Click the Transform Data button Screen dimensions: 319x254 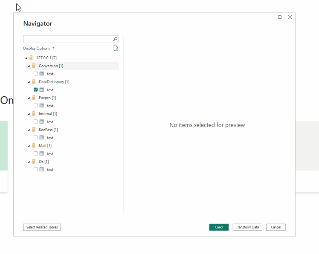[x=247, y=227]
